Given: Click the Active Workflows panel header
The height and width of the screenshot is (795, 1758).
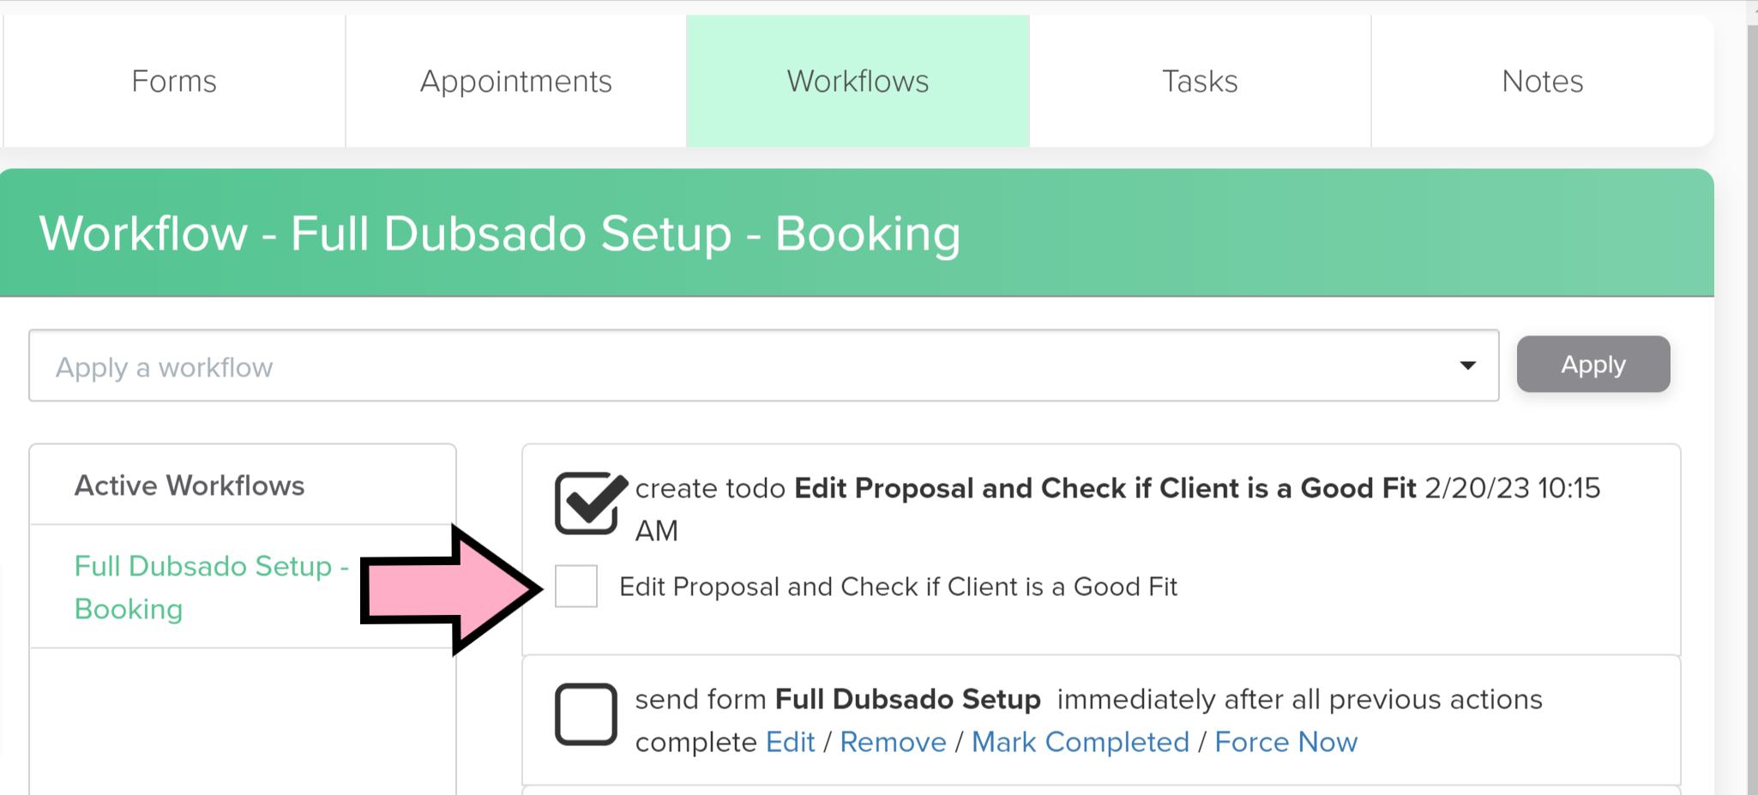Looking at the screenshot, I should pos(190,485).
